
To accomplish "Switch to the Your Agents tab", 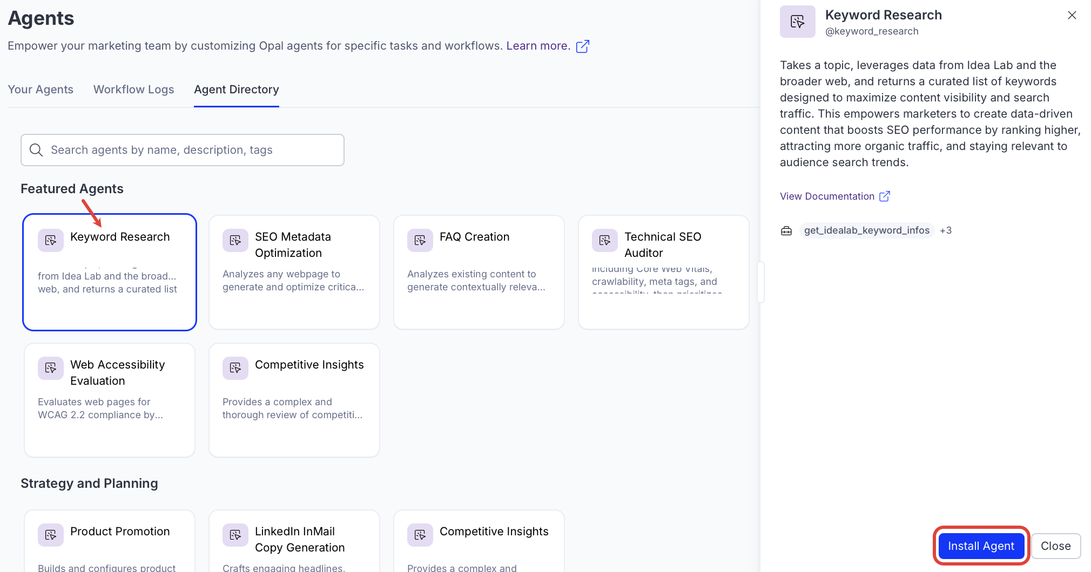I will tap(41, 90).
